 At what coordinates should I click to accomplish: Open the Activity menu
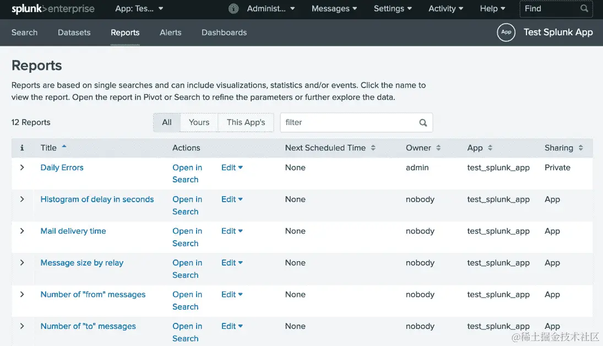pos(446,8)
